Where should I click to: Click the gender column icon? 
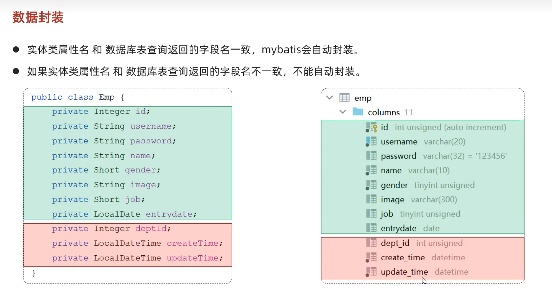pyautogui.click(x=371, y=185)
